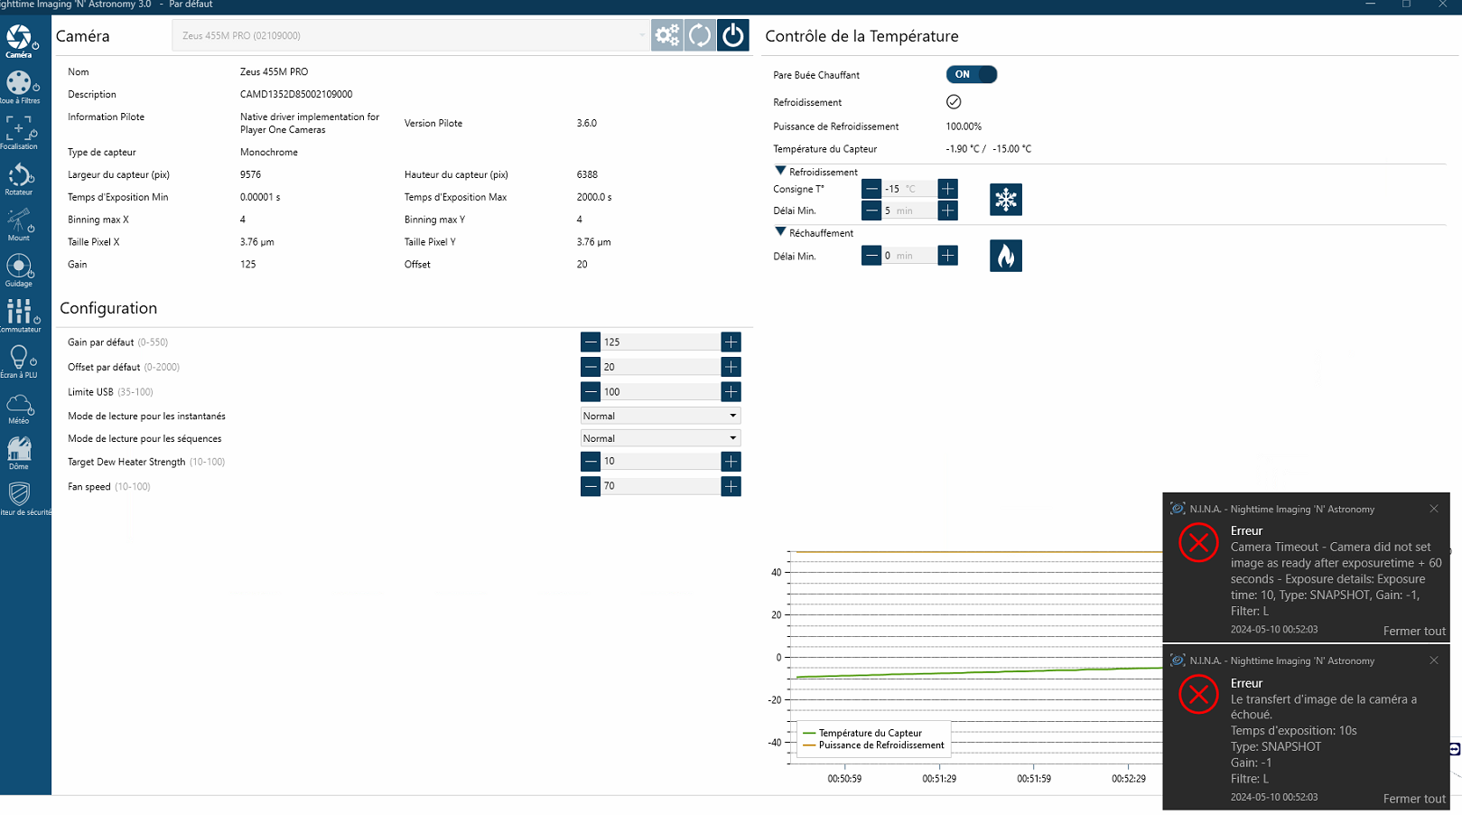The image size is (1462, 815).
Task: Collapse the Réchauffement section
Action: click(x=780, y=233)
